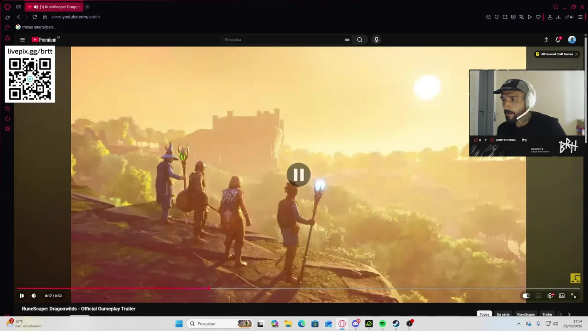Select the Trailer filter chip
The width and height of the screenshot is (588, 331).
[547, 314]
